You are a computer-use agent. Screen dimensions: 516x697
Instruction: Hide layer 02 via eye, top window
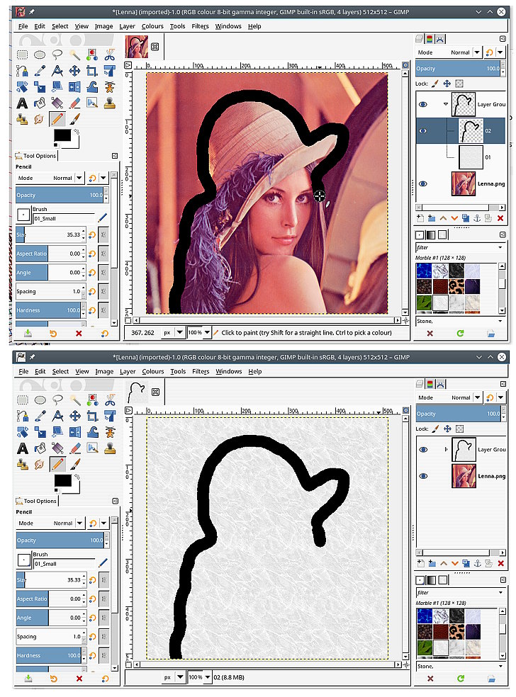[x=423, y=130]
